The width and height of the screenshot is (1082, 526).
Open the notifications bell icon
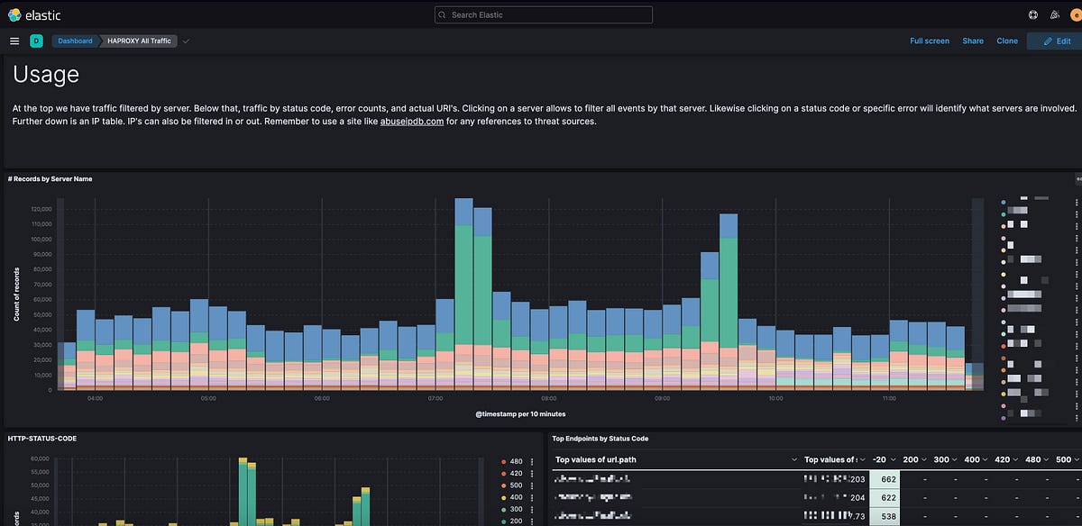(1054, 14)
